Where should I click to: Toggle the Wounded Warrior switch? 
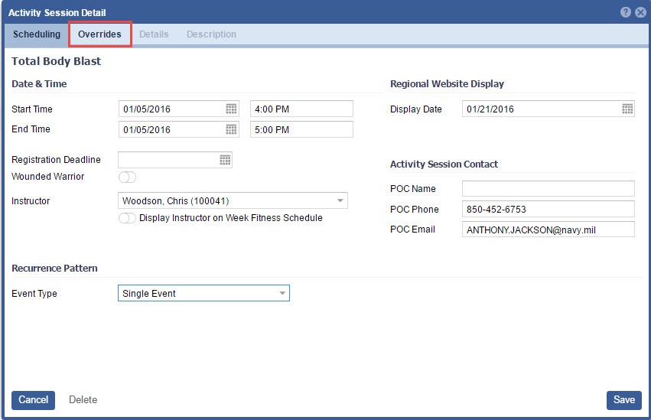(127, 177)
